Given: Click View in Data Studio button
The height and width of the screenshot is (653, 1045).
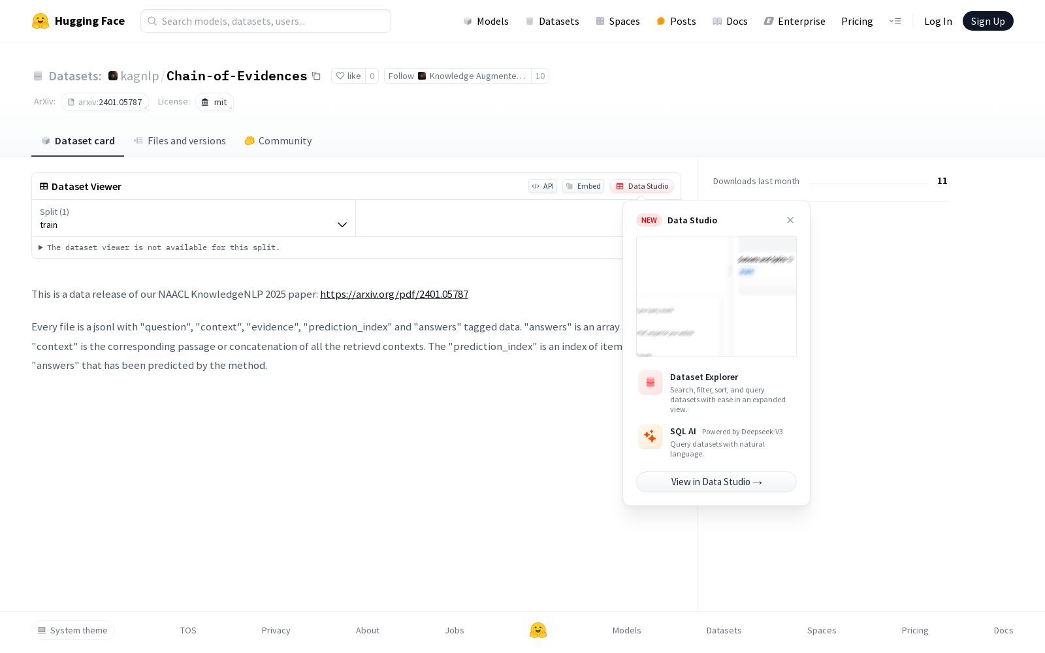Looking at the screenshot, I should tap(716, 482).
